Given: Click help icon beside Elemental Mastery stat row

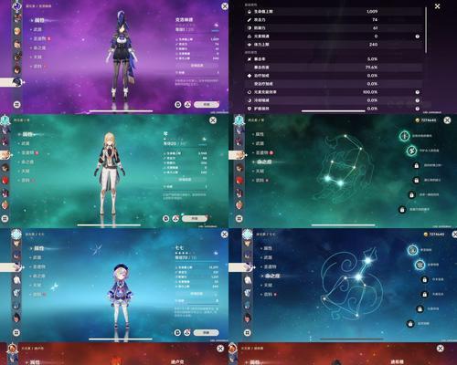Looking at the screenshot, I should (418, 36).
